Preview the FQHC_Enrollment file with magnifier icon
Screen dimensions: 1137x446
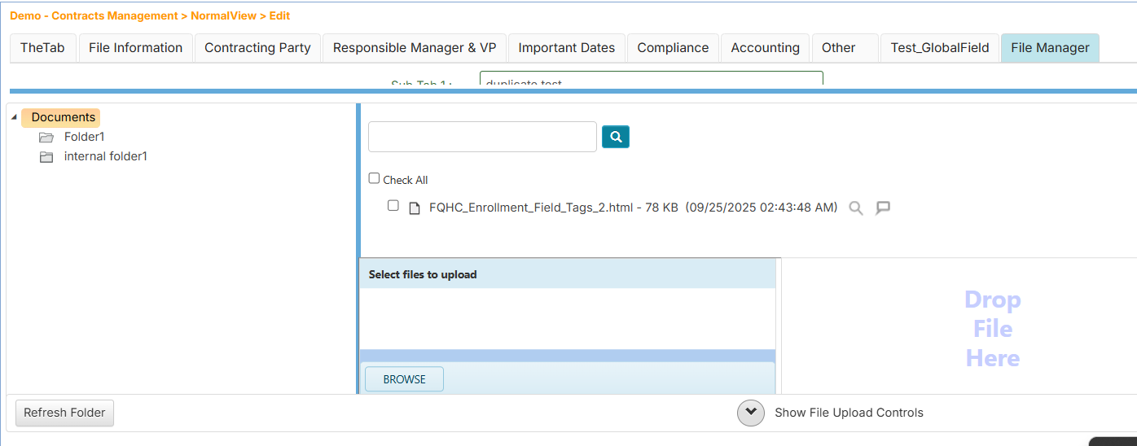point(855,208)
